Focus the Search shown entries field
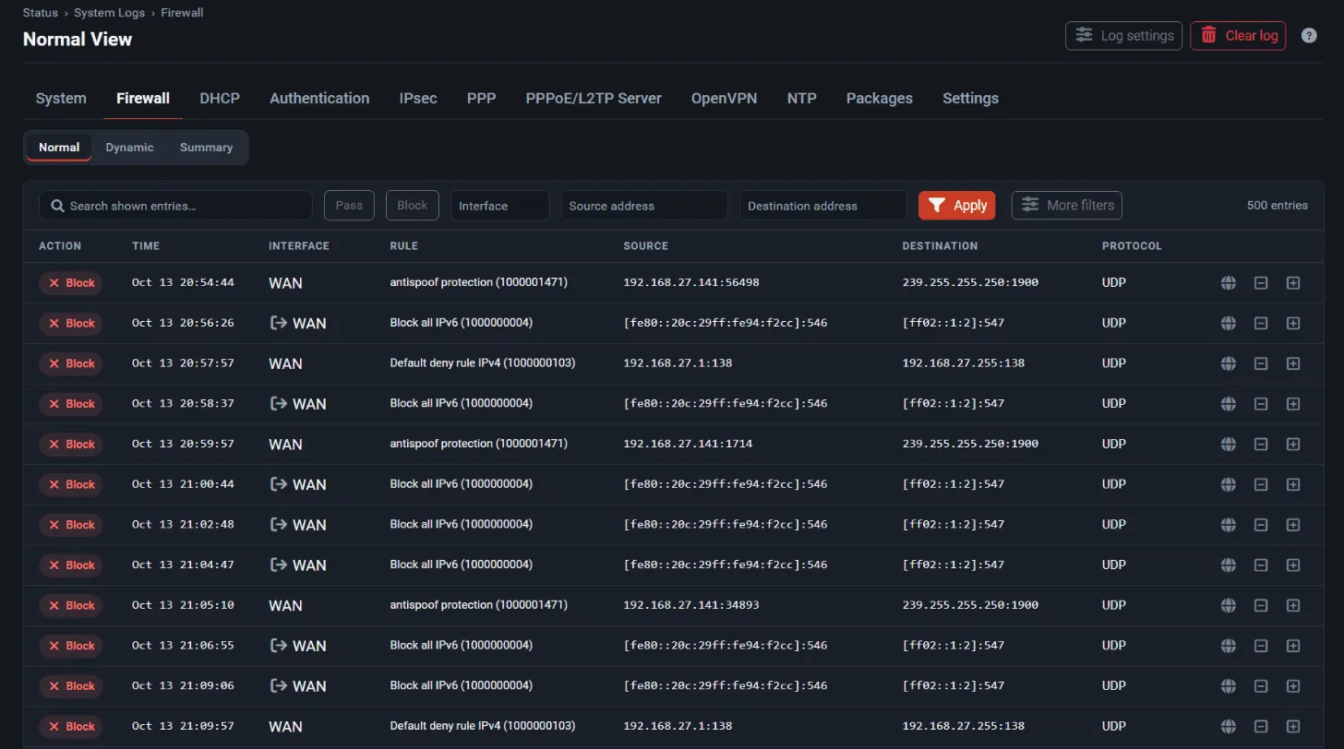Image resolution: width=1344 pixels, height=749 pixels. click(x=175, y=206)
